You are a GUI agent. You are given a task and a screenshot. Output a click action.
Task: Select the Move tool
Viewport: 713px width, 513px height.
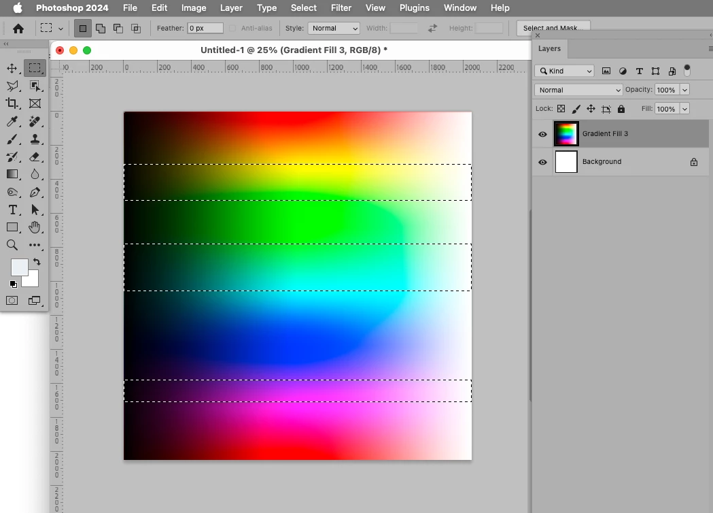click(12, 68)
